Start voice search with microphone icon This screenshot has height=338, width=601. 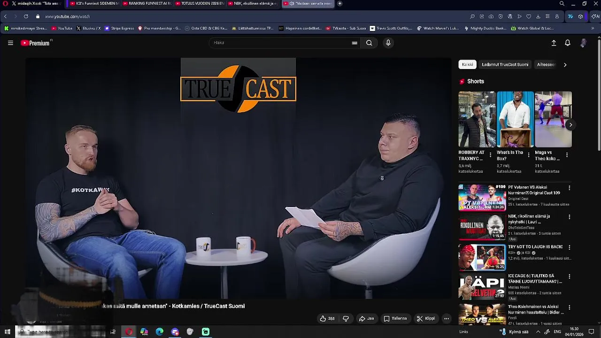(388, 43)
